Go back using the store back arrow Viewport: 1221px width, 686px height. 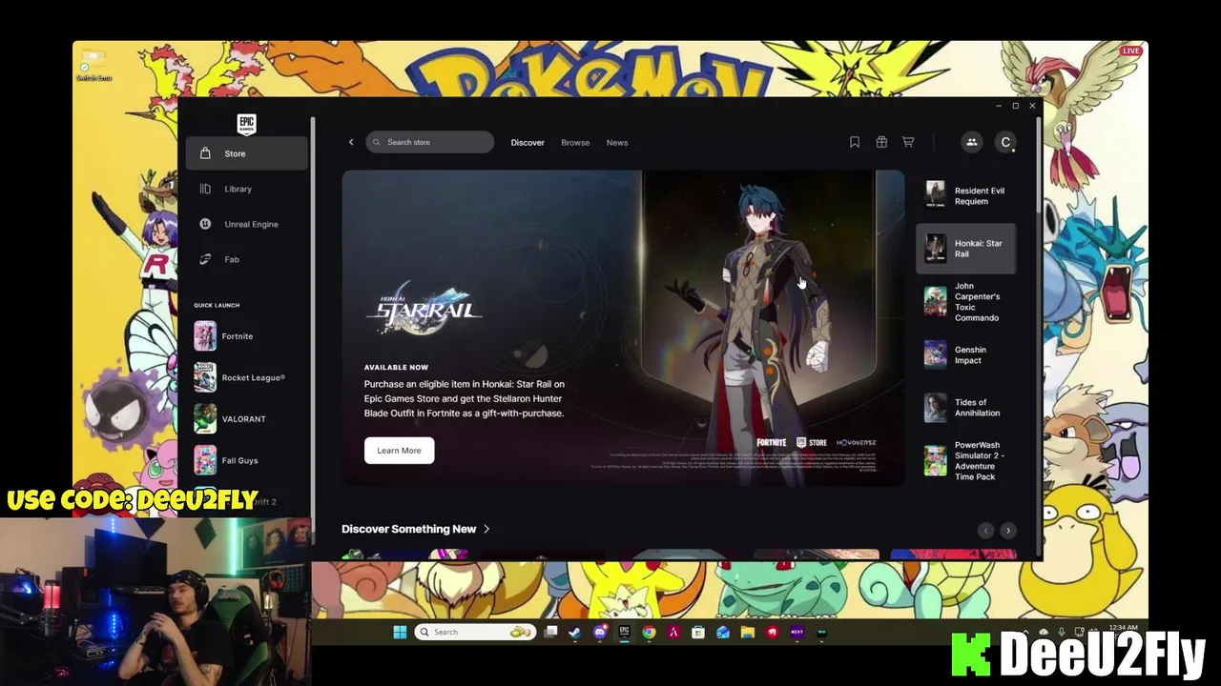point(351,142)
